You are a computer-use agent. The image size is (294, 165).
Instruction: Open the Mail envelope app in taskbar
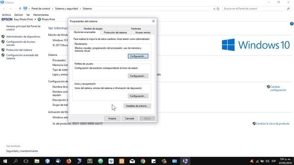pos(132,161)
